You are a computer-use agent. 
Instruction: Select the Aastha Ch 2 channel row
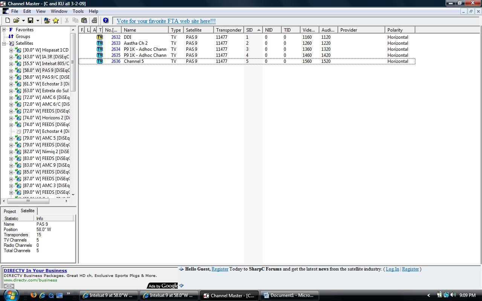click(247, 43)
